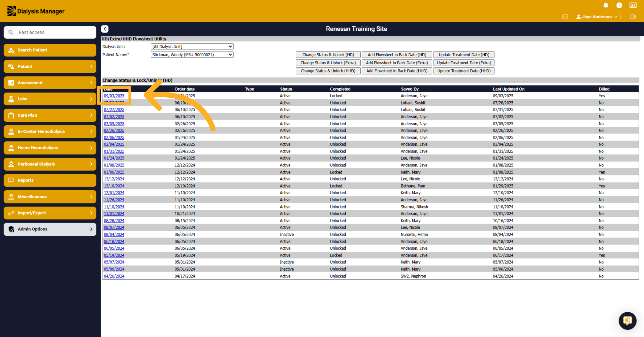Collapse sidebar with back arrow icon
This screenshot has height=337, width=644.
point(105,29)
